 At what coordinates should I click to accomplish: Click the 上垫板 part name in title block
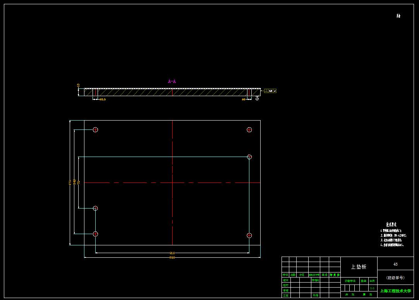[359, 267]
